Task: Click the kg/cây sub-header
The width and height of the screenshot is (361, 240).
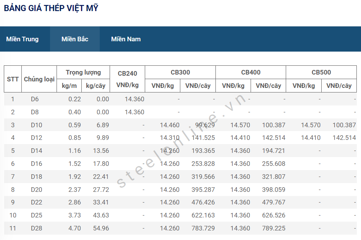Action: [x=96, y=86]
